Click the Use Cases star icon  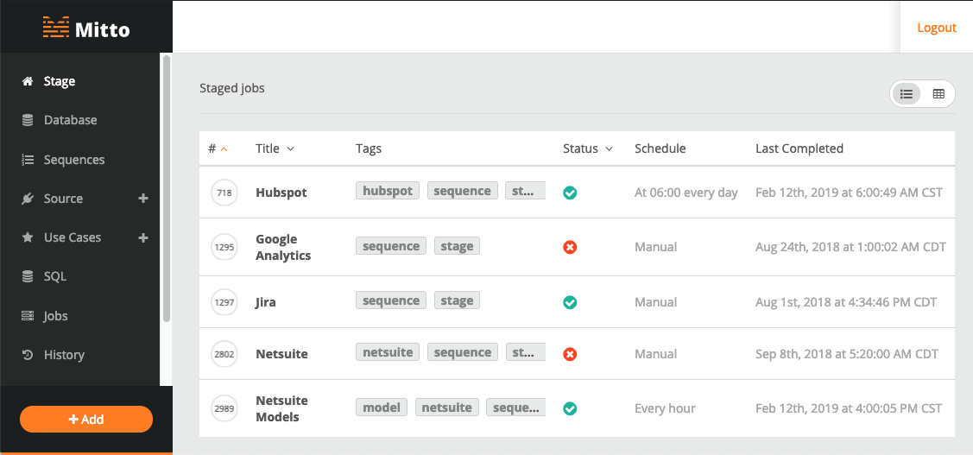(28, 237)
